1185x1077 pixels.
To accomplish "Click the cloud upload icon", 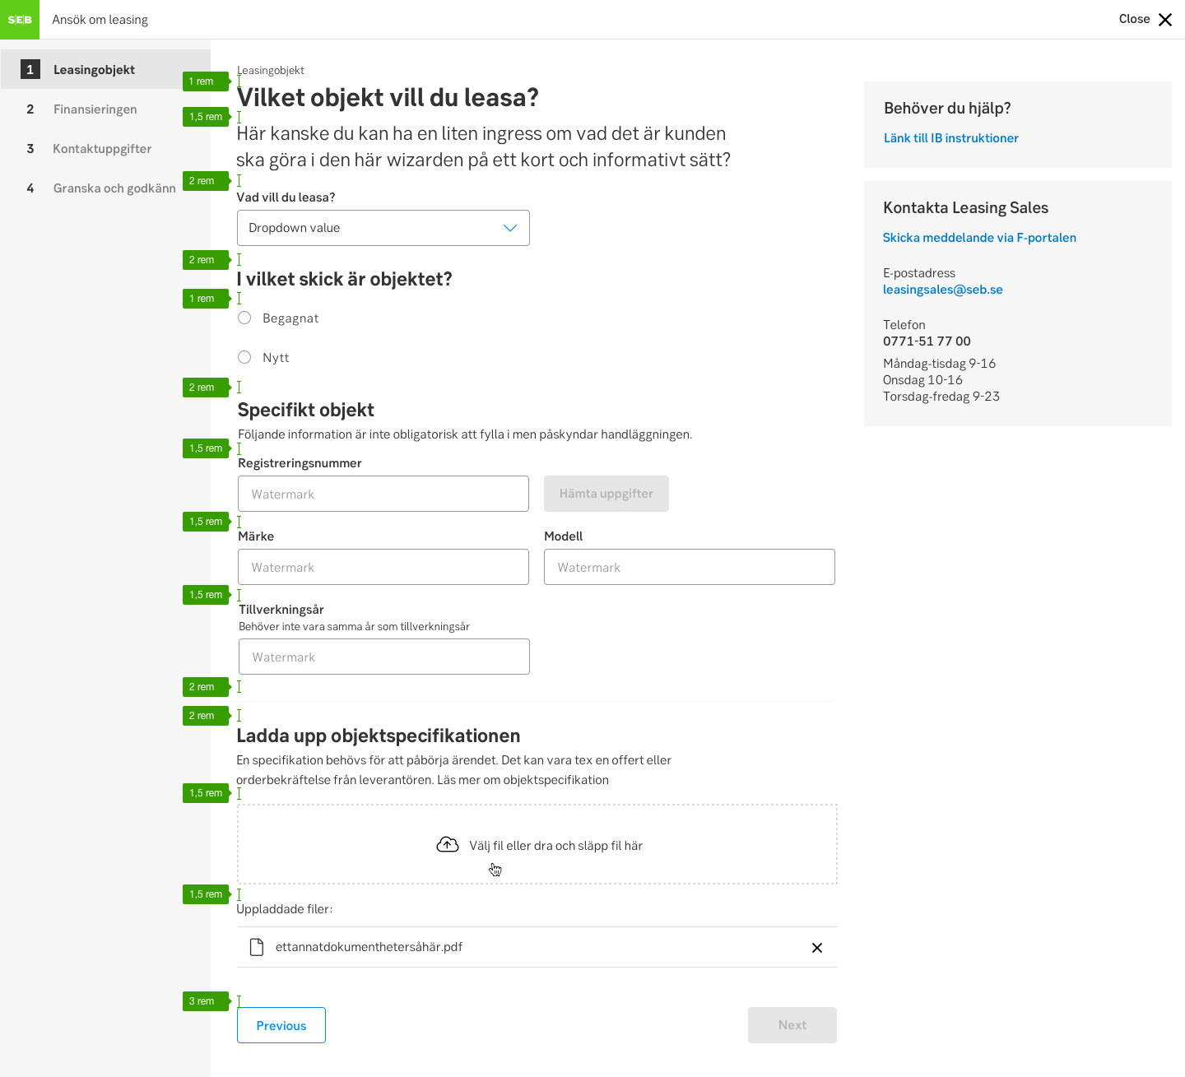I will click(448, 845).
